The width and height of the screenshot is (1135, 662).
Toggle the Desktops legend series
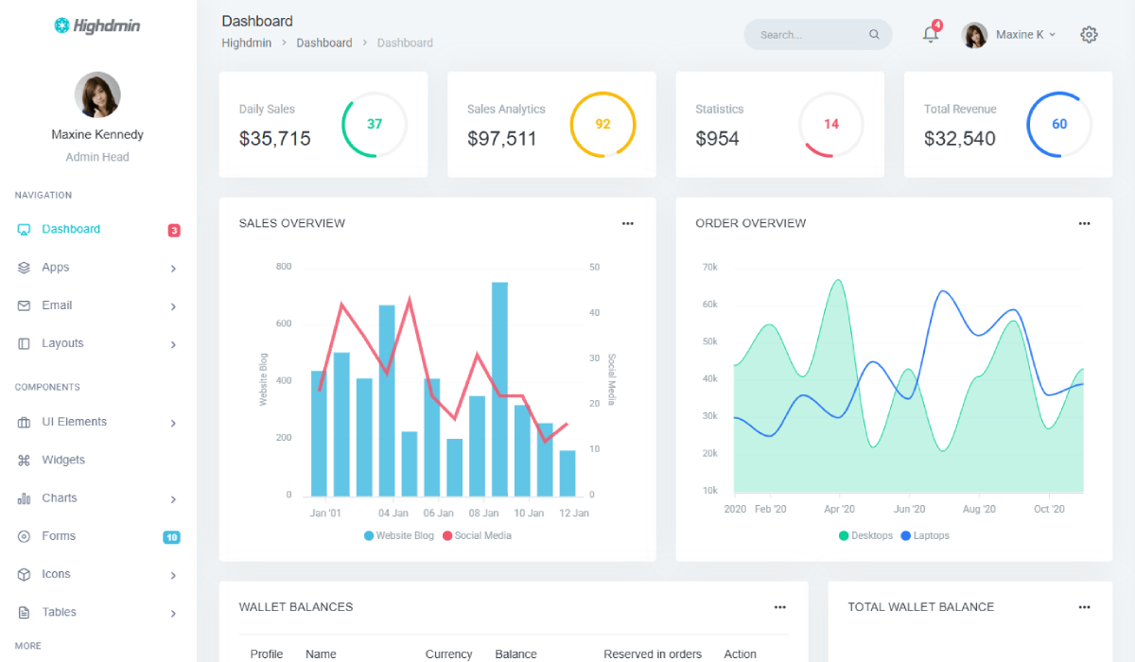click(x=865, y=535)
